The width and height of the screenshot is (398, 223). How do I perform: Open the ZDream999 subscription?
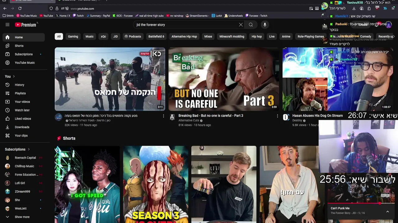(24, 191)
